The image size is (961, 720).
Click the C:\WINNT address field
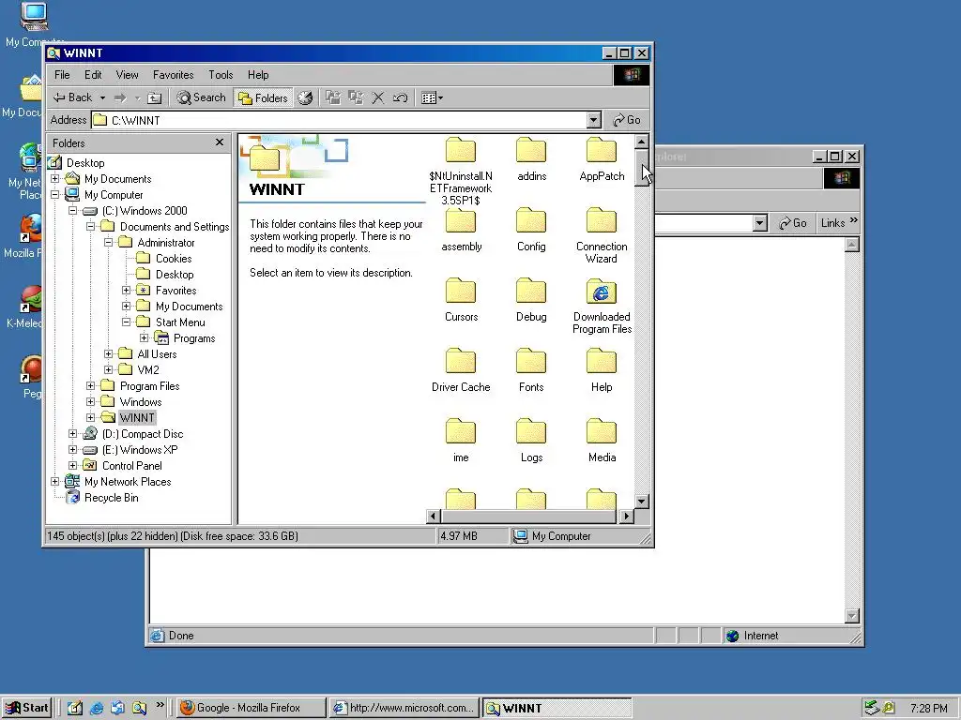click(339, 120)
